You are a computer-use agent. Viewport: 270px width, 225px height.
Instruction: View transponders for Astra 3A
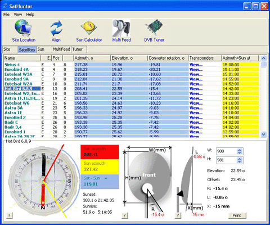pyautogui.click(x=196, y=108)
